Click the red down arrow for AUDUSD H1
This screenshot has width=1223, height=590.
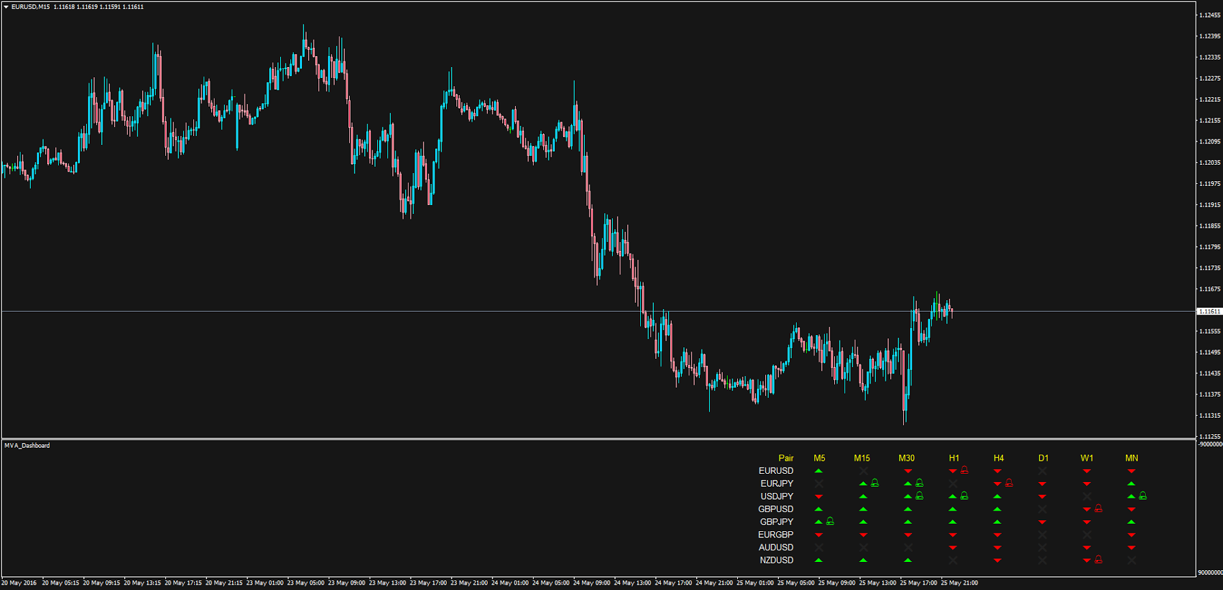tap(952, 548)
